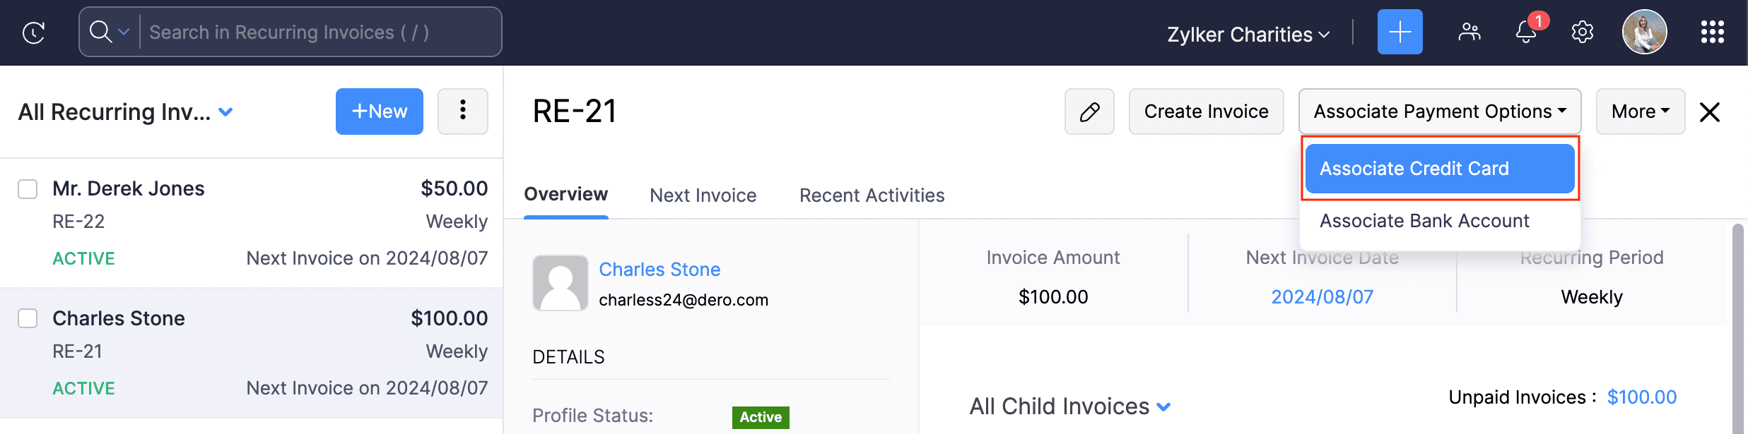
Task: Expand the Zylker Charities organization switcher
Action: click(x=1248, y=35)
